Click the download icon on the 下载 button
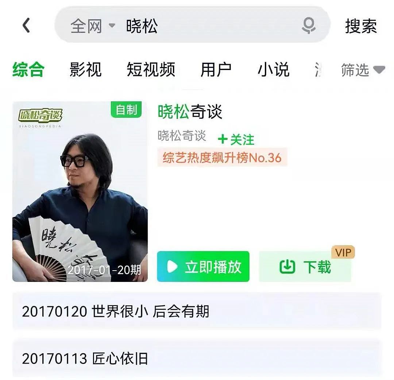394x380 pixels. 287,267
